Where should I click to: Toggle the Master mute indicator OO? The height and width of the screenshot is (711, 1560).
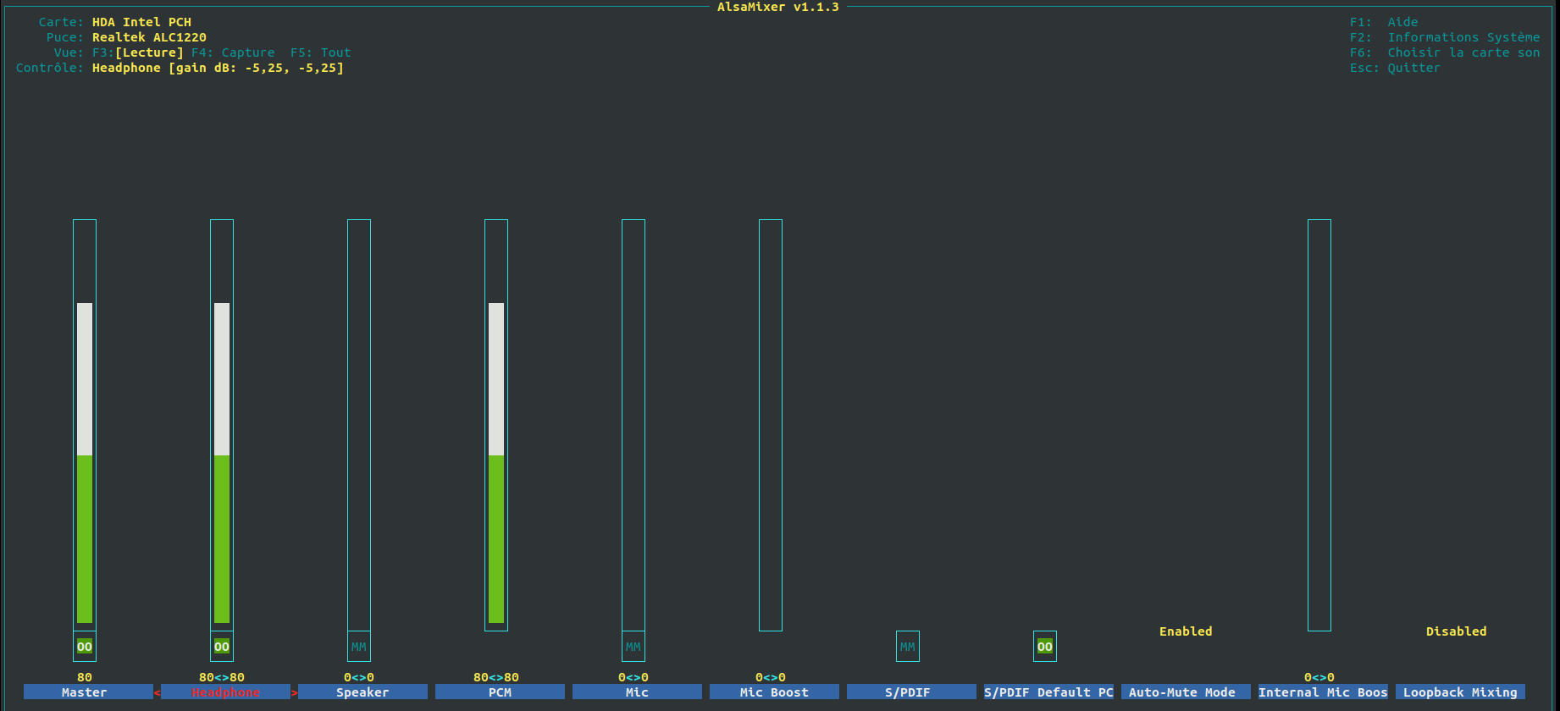pos(85,647)
